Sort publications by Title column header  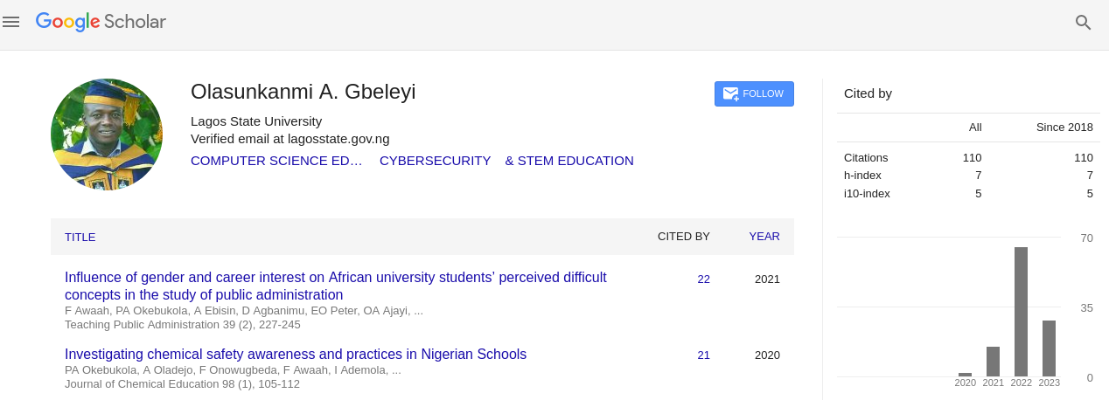pyautogui.click(x=80, y=237)
